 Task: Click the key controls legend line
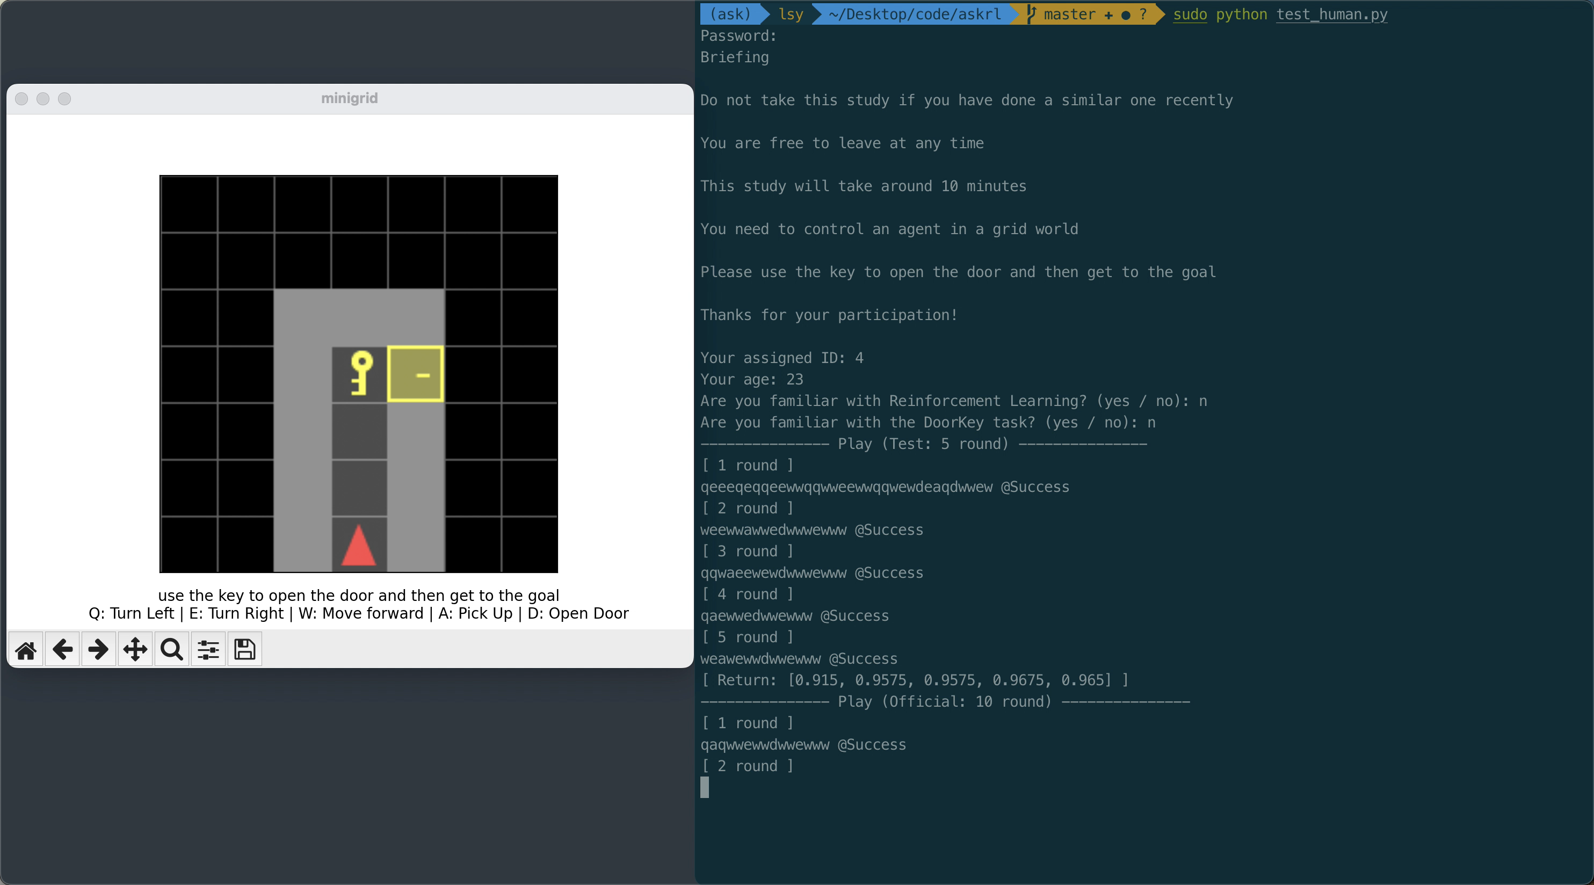[x=358, y=613]
